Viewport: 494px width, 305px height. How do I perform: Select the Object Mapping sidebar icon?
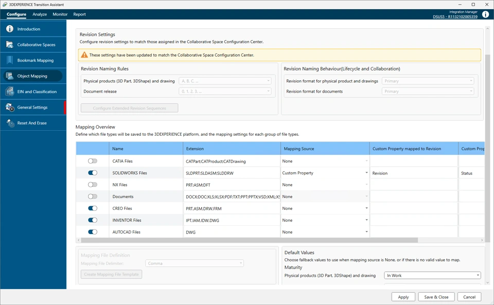click(x=9, y=76)
